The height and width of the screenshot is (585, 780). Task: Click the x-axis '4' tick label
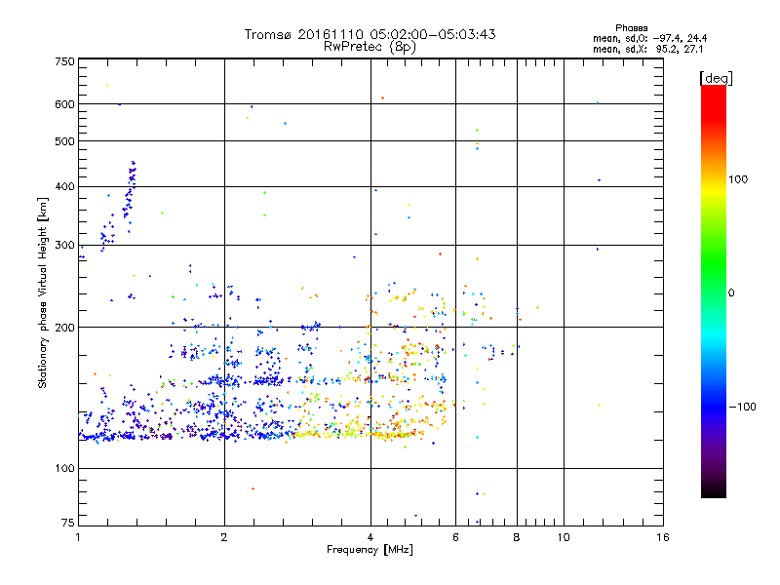tap(370, 537)
